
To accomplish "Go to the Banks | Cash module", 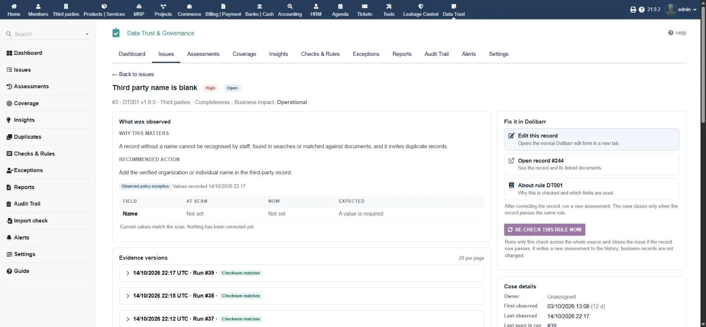I will (x=259, y=10).
